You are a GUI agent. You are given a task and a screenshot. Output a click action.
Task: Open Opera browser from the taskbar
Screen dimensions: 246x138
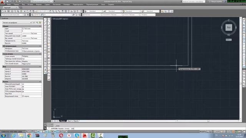(x=61, y=135)
